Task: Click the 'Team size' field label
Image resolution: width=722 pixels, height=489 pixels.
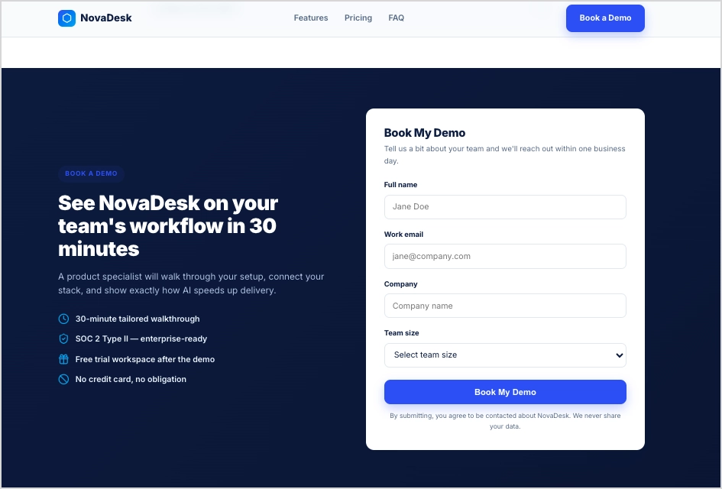Action: click(402, 333)
